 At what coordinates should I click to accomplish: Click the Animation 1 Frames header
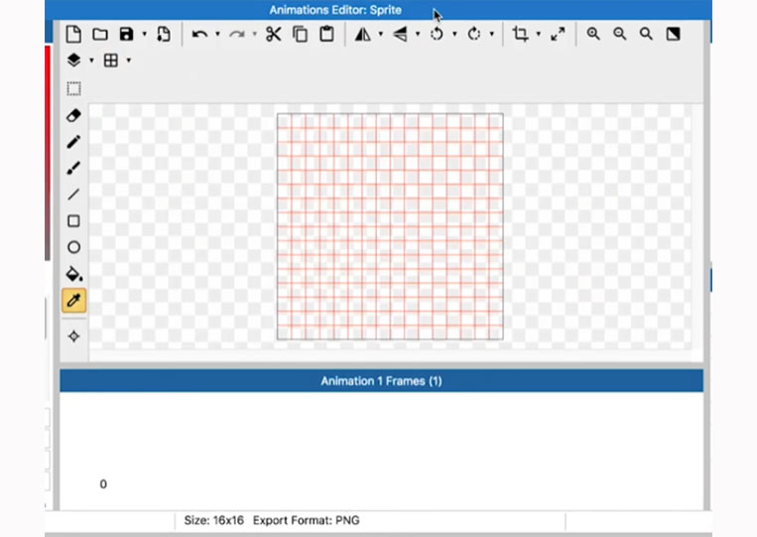click(381, 381)
